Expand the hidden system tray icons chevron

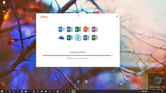140,91
